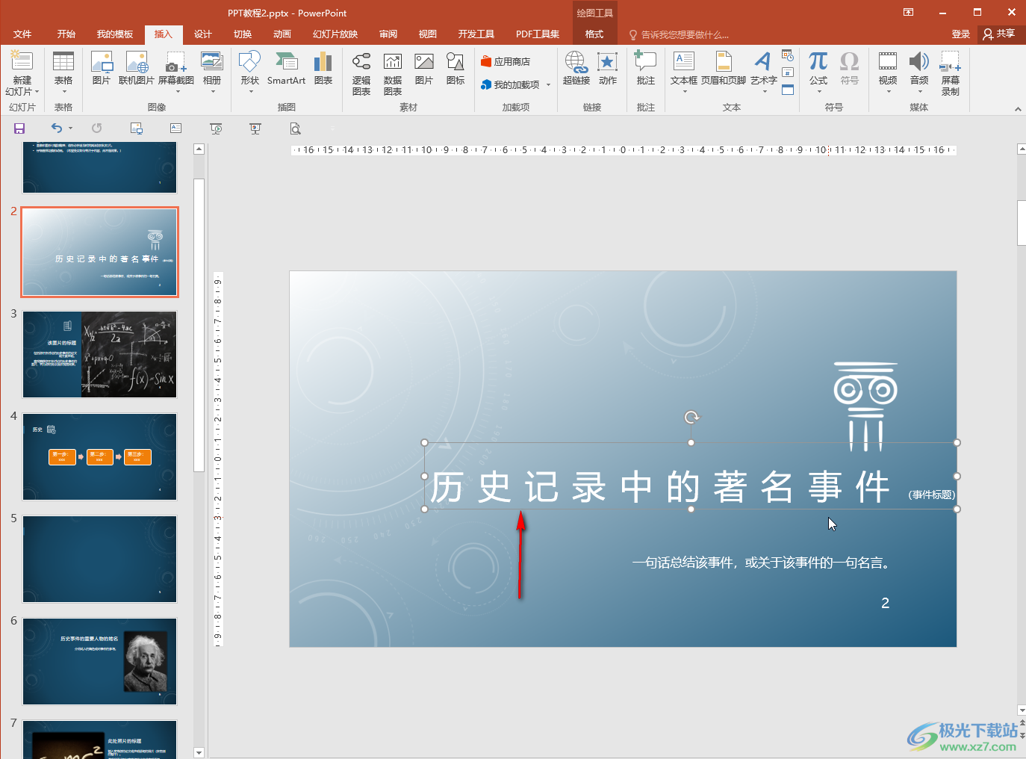Open 我的加载项 dropdown arrow

[x=548, y=85]
